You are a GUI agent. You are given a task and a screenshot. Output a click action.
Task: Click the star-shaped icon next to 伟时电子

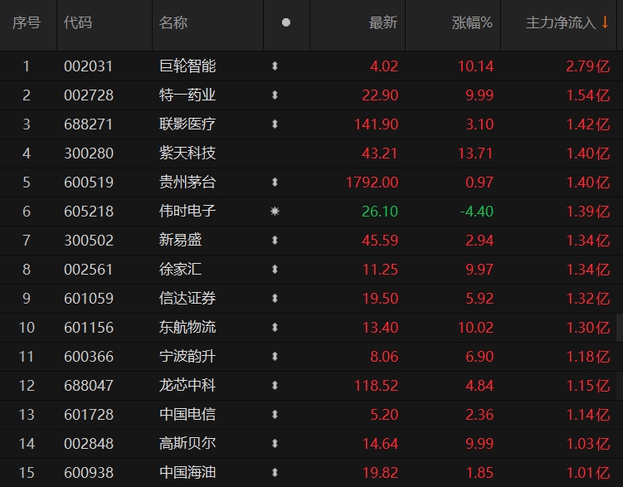point(275,212)
